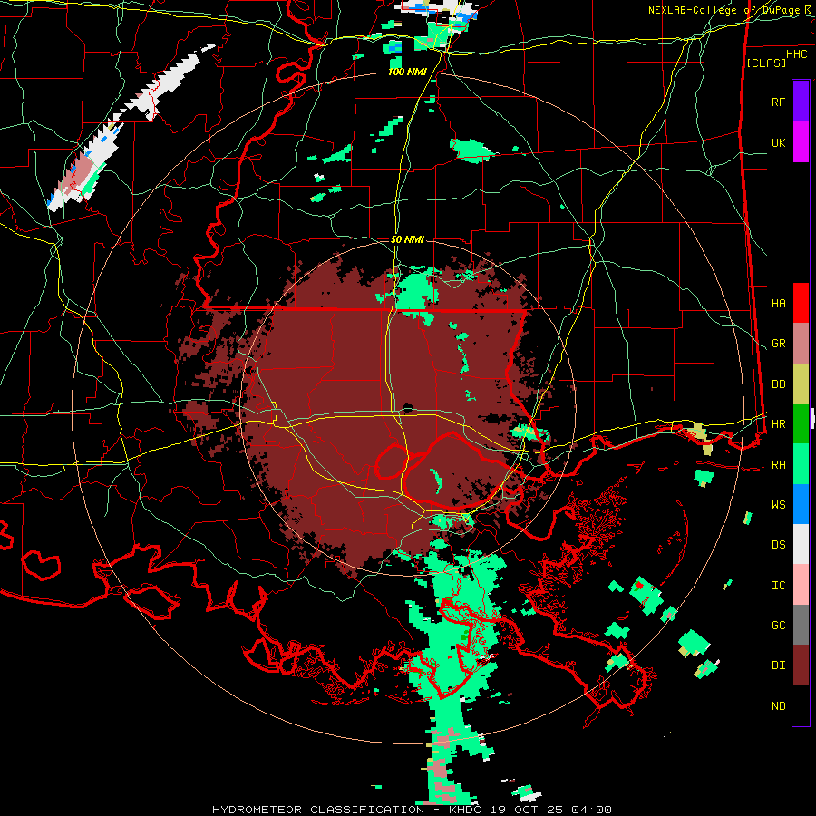
Task: Click the 'BI' legend label
Action: click(778, 665)
